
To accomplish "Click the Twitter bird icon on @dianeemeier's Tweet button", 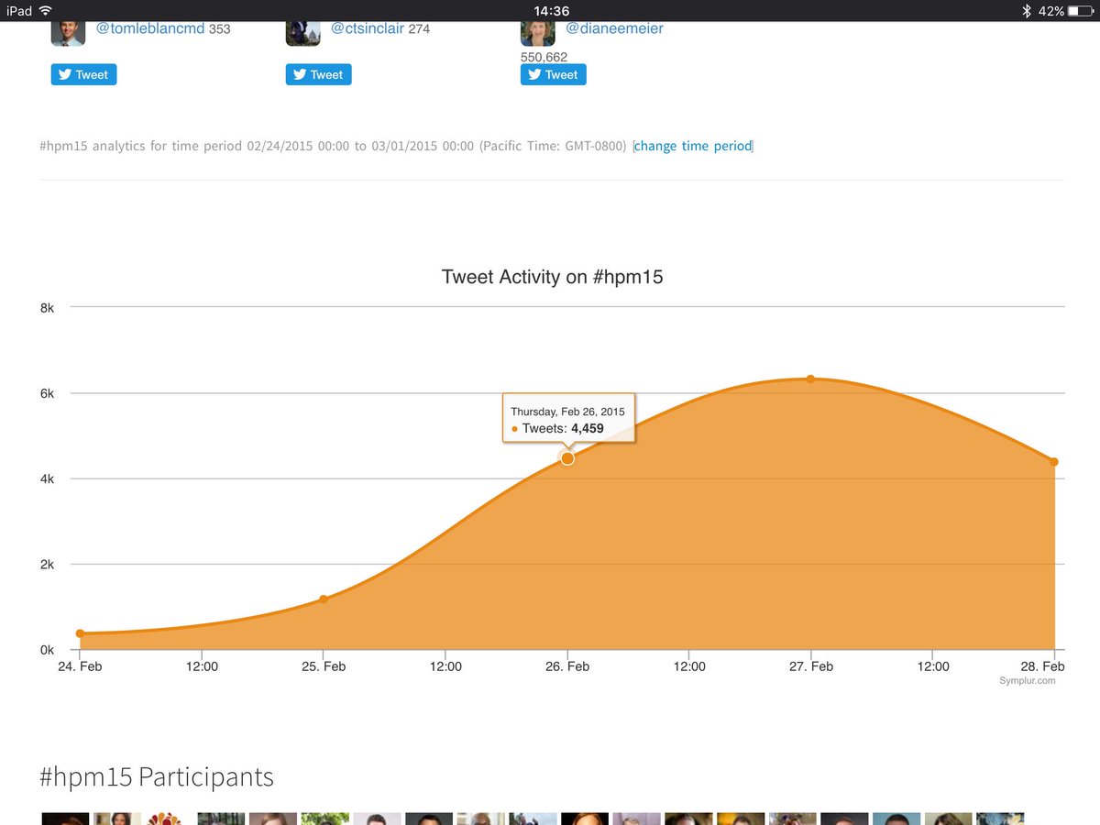I will point(536,74).
